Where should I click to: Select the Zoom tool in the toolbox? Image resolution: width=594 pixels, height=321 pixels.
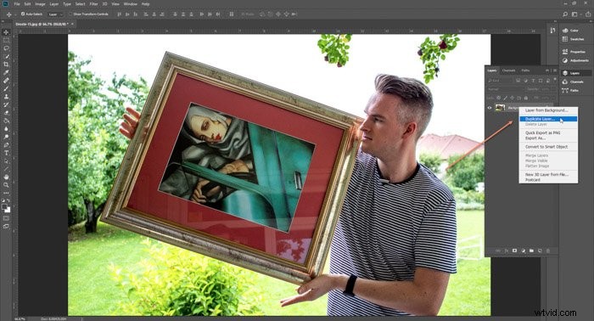[x=6, y=185]
